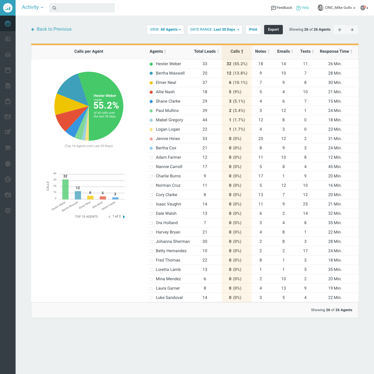Open the user profile circle icon in the sidebar
Screen dimensions: 374x374
8,179
